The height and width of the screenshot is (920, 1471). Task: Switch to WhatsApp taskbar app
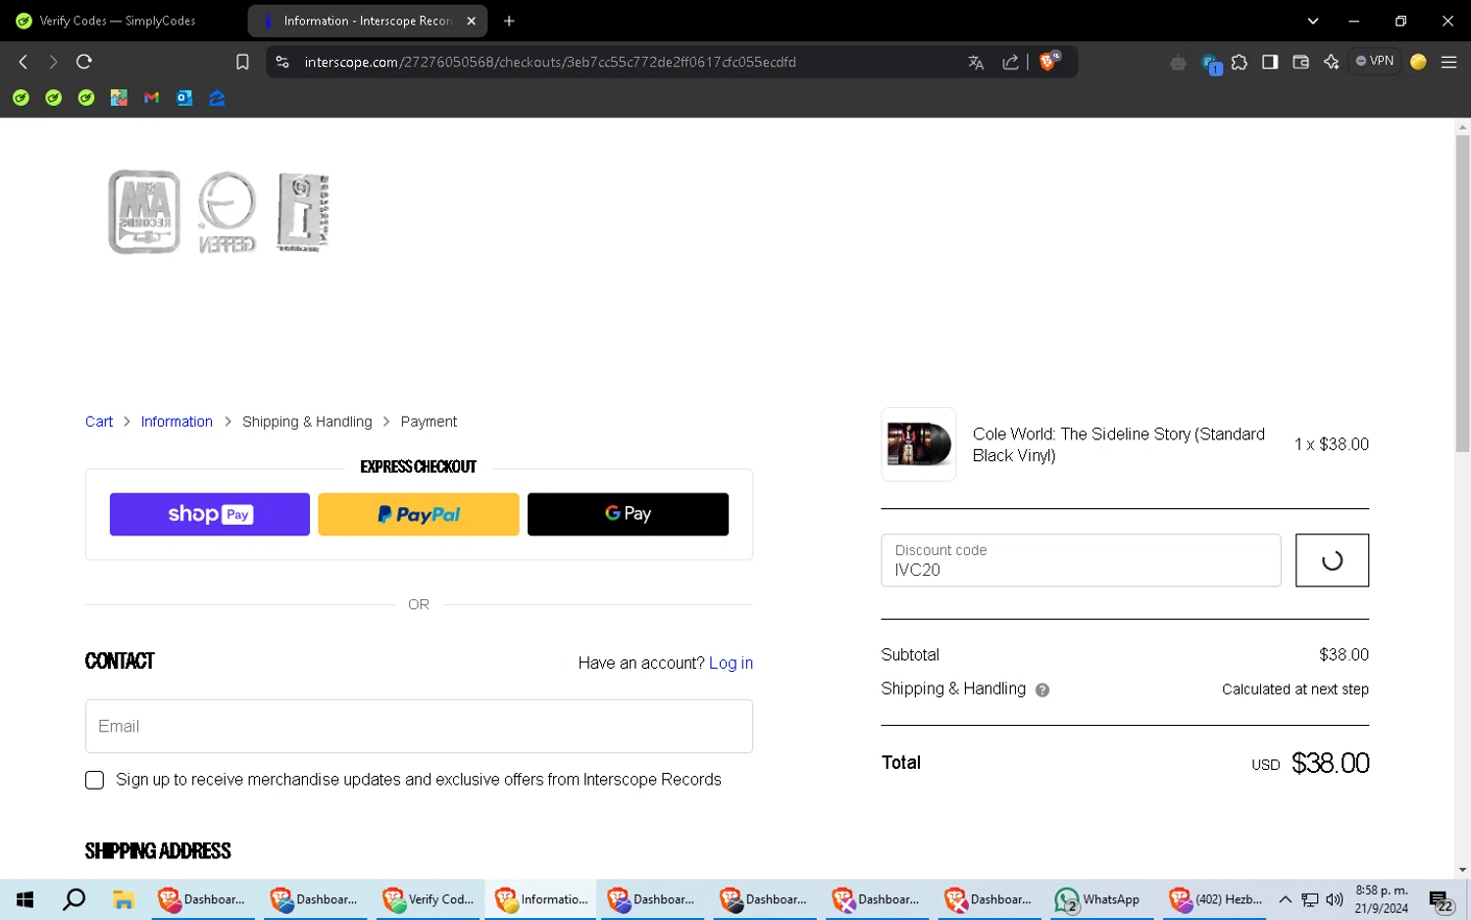tap(1098, 899)
